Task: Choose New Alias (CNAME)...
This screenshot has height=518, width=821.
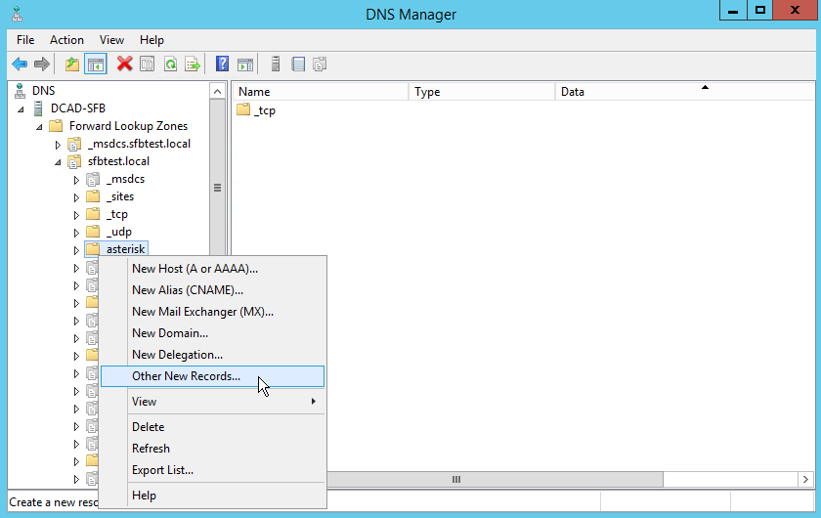Action: point(213,290)
